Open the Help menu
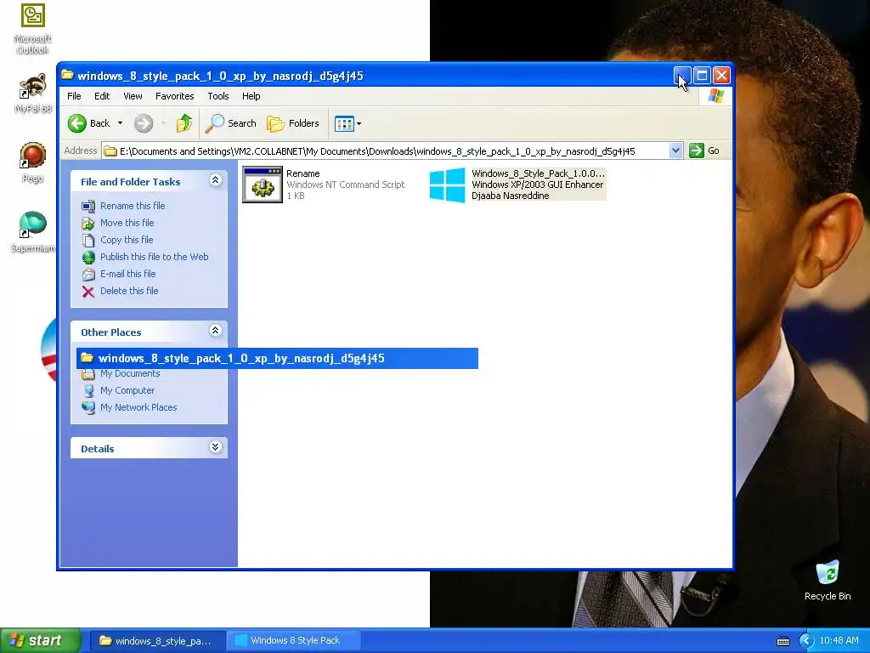This screenshot has height=653, width=870. click(x=251, y=96)
